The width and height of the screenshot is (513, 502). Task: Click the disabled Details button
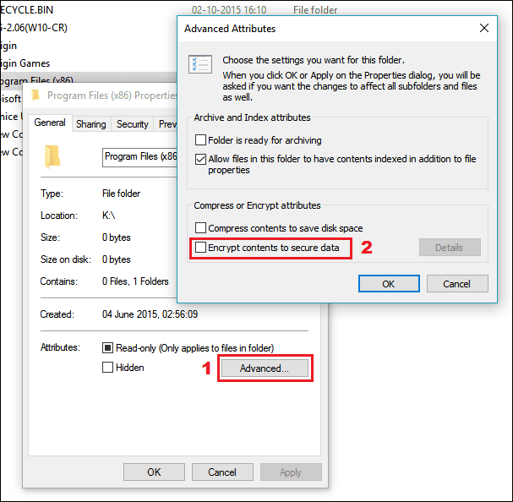450,248
